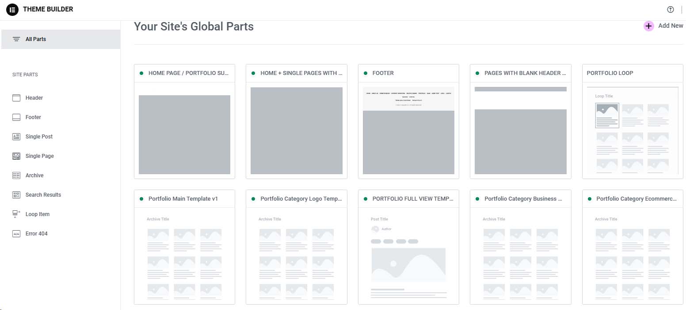The height and width of the screenshot is (310, 686).
Task: Click the FOOTER preview thumbnail
Action: [408, 131]
